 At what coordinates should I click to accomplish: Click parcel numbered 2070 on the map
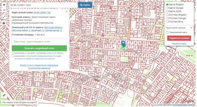[x=91, y=74]
